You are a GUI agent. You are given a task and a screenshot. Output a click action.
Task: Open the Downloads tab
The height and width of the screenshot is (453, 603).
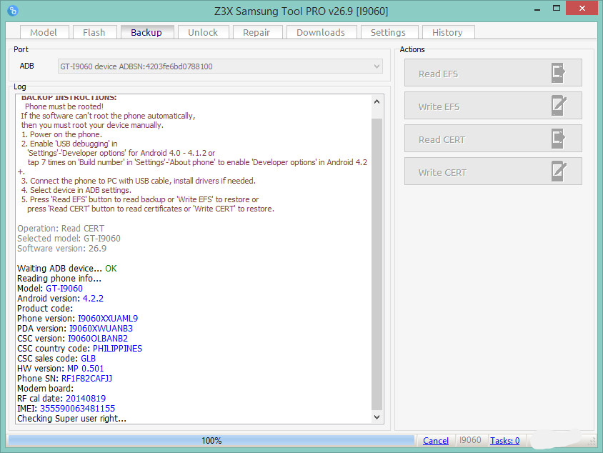pyautogui.click(x=321, y=32)
